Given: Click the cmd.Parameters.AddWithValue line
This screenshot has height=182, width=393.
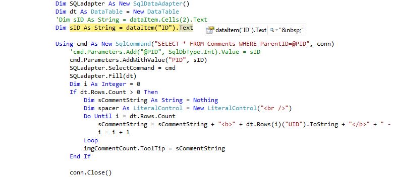Looking at the screenshot, I should coord(138,60).
